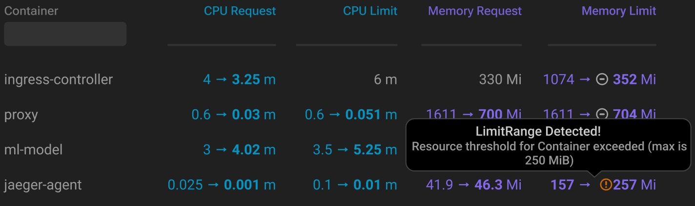The height and width of the screenshot is (206, 695).
Task: Sort by Memory Request column header
Action: (x=474, y=11)
